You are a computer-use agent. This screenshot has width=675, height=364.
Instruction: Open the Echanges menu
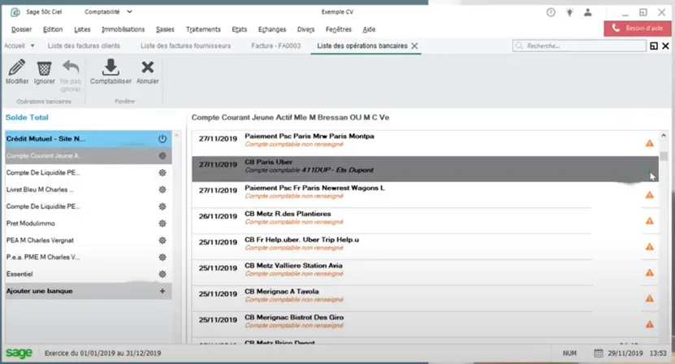(272, 29)
